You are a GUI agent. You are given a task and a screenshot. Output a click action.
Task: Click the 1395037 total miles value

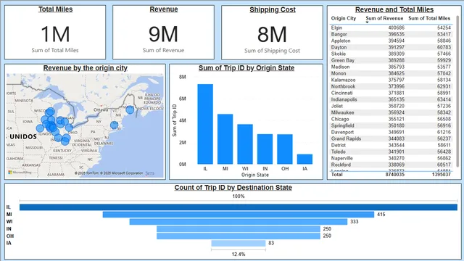[x=442, y=175]
